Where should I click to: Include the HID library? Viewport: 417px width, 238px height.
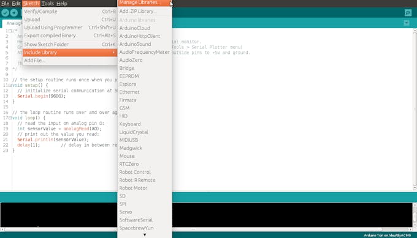coord(145,116)
